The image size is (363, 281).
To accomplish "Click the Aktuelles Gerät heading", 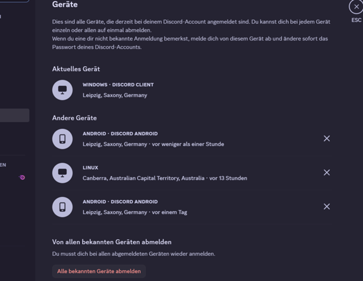I will point(76,69).
